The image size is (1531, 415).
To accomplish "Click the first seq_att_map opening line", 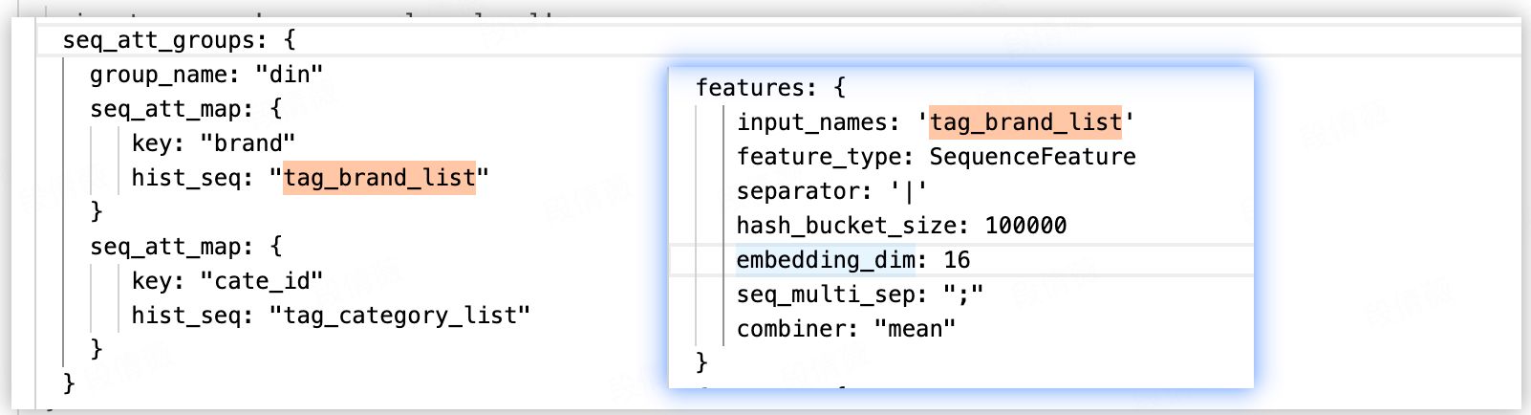I will pos(186,109).
